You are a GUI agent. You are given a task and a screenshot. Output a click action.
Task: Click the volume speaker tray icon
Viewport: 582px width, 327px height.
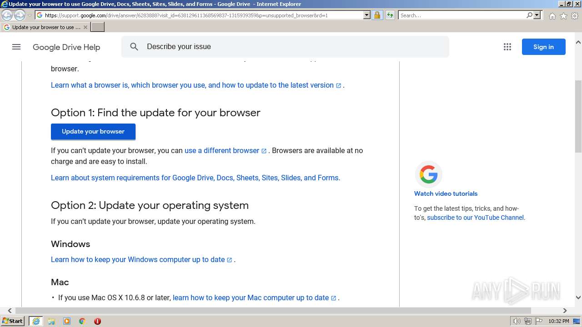(x=517, y=321)
